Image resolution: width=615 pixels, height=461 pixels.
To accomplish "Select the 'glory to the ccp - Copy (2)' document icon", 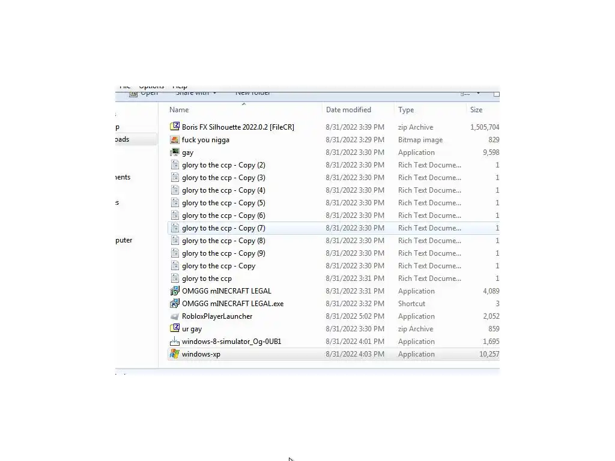I will click(x=175, y=164).
